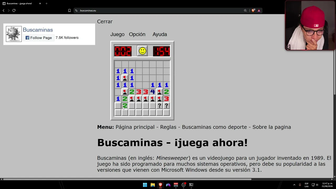Click the red mine counter display
Image resolution: width=336 pixels, height=189 pixels.
point(123,51)
